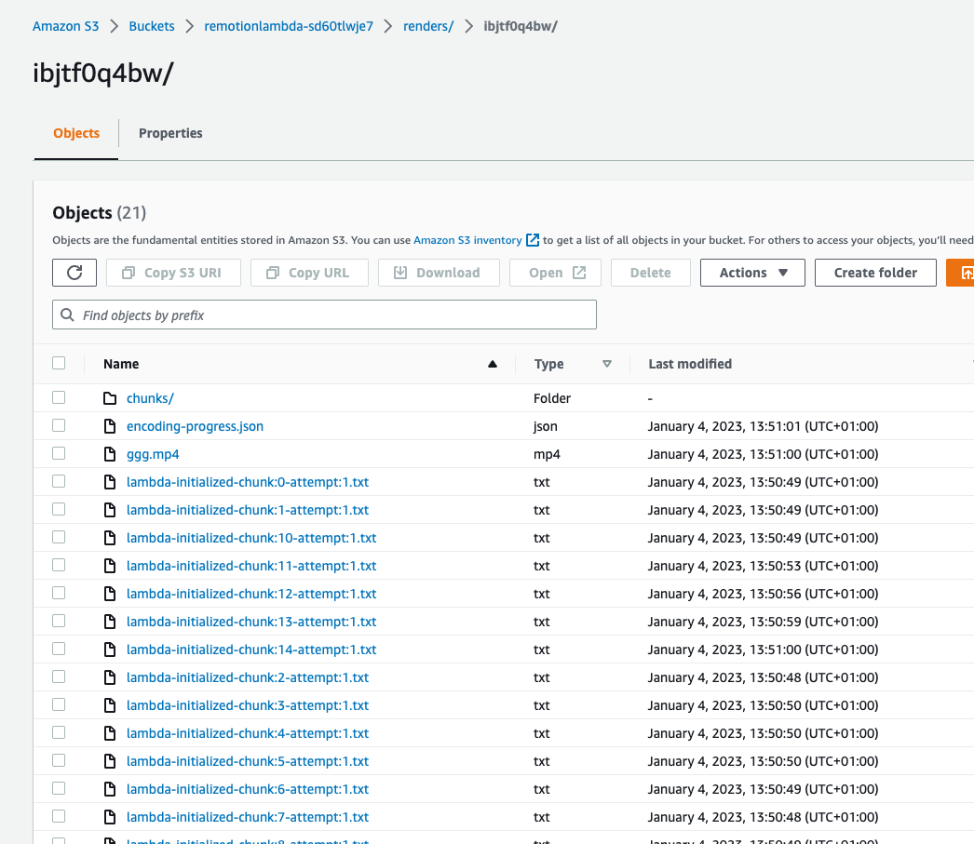The height and width of the screenshot is (844, 974).
Task: Check the box for encoding-progress.json
Action: 59,426
